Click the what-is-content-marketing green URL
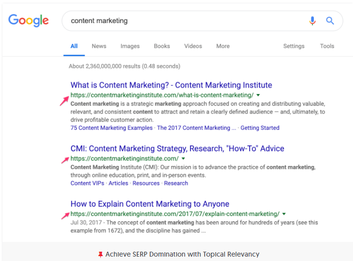This screenshot has width=353, height=261. 162,95
